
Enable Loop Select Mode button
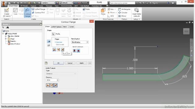(x=49, y=45)
